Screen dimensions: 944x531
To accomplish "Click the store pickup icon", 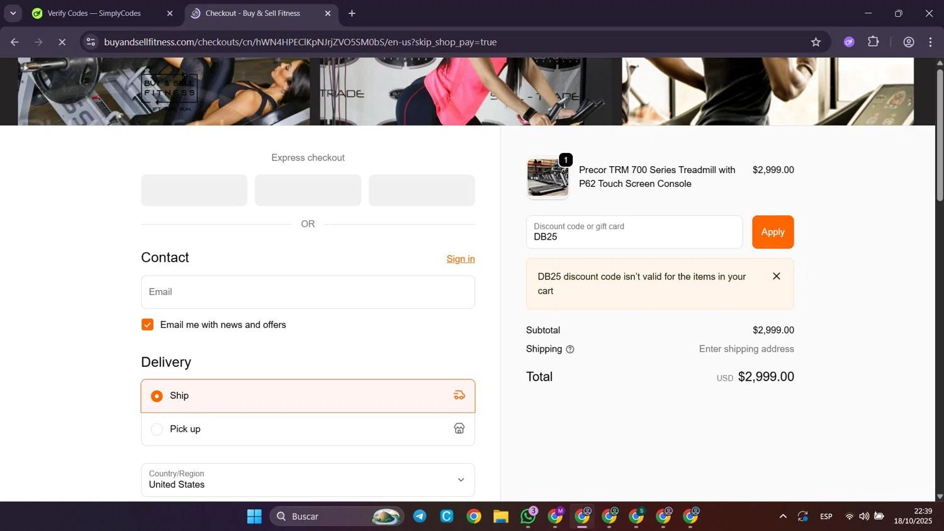I will (x=459, y=428).
